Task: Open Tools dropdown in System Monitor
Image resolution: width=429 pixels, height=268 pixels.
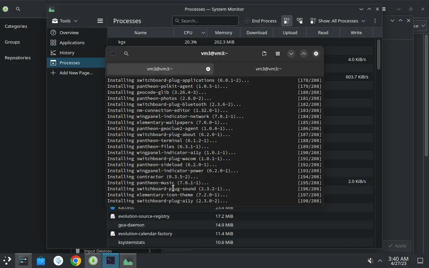Action: coord(65,21)
